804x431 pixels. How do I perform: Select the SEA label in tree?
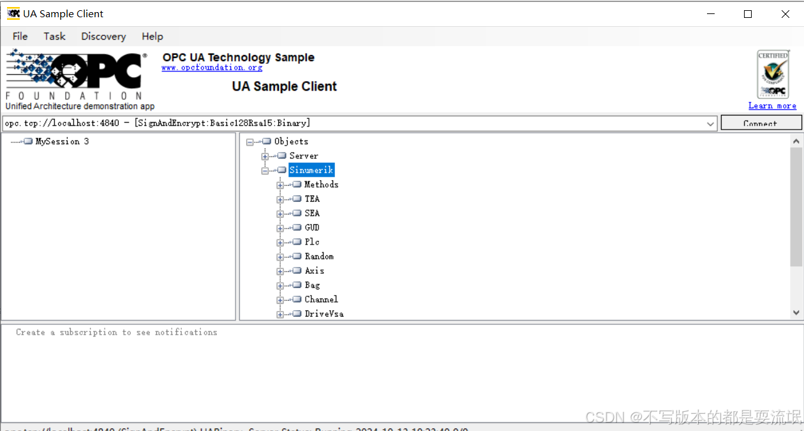(x=312, y=213)
